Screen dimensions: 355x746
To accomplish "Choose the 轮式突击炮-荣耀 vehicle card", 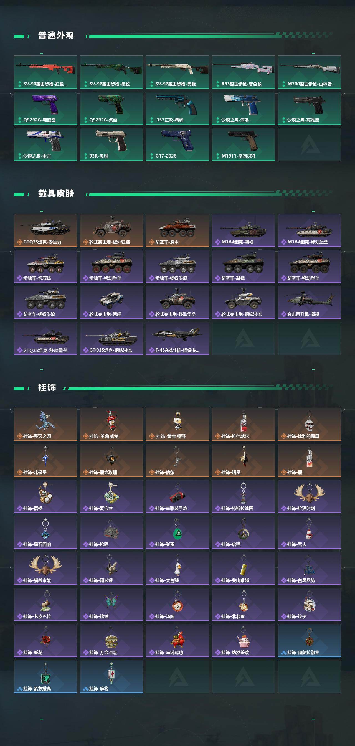I will coord(111,302).
